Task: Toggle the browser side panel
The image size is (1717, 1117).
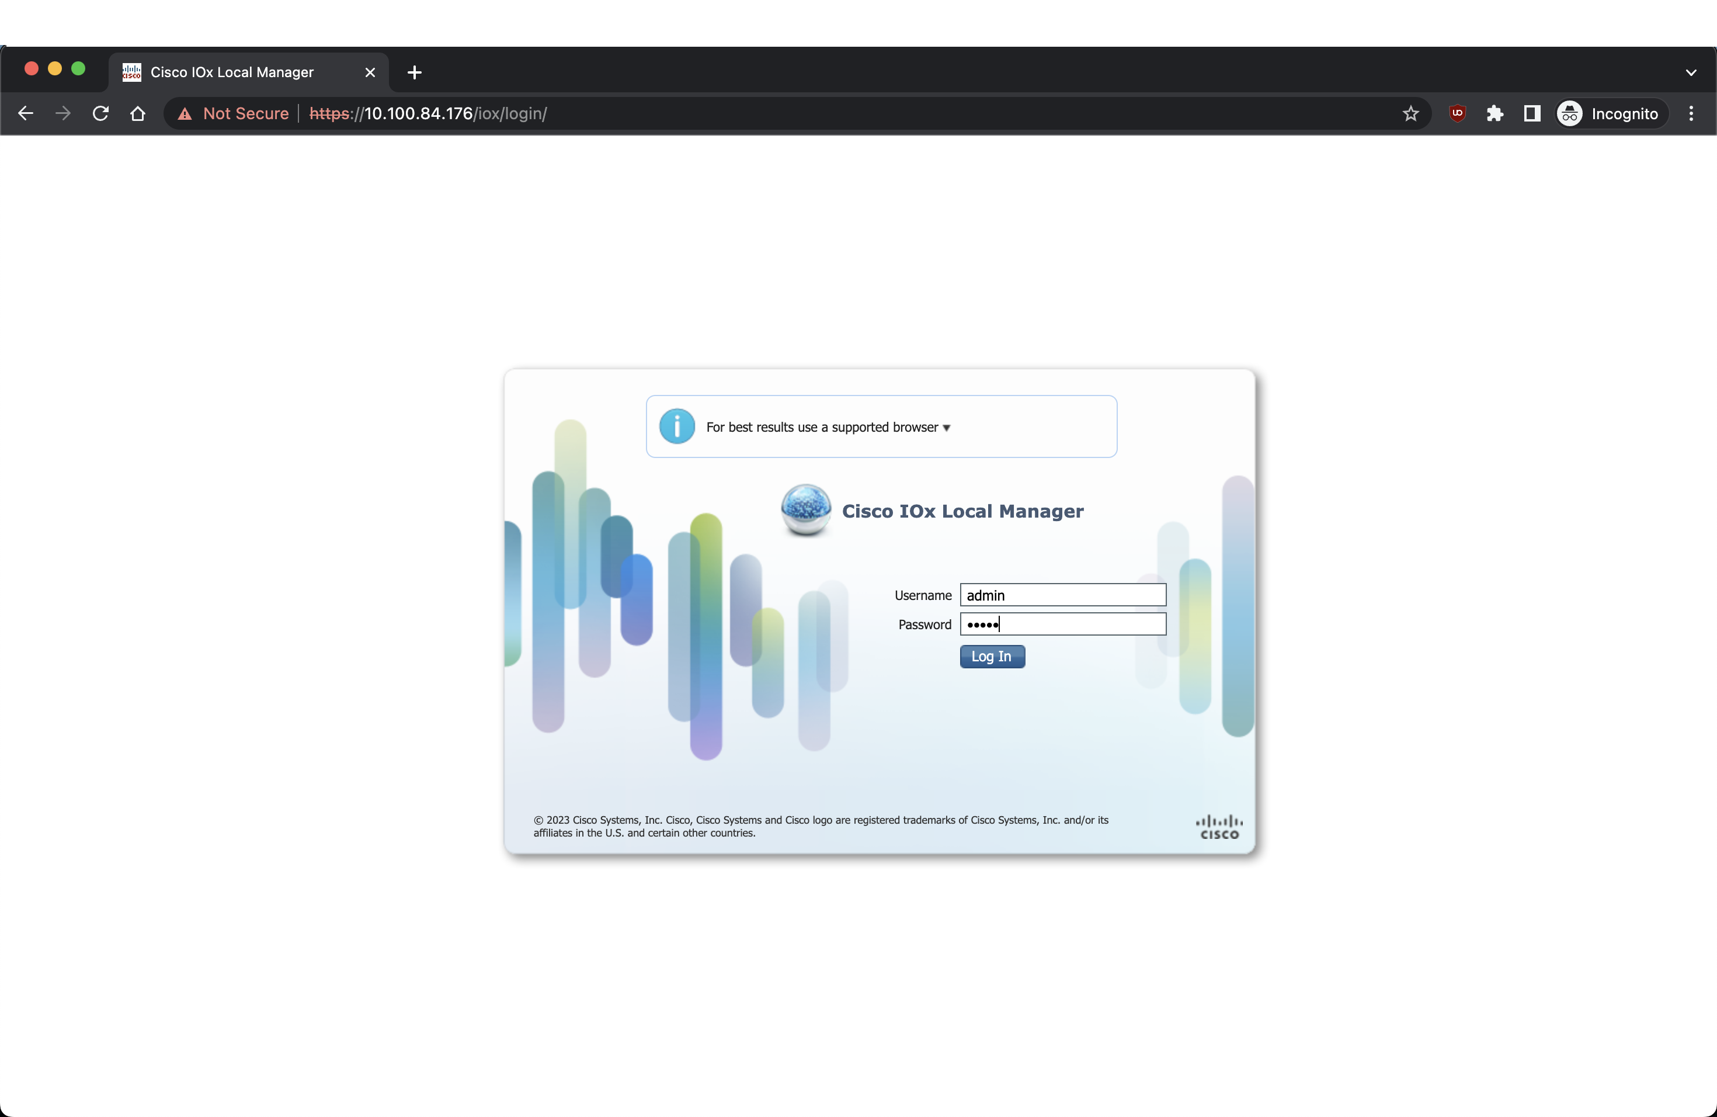Action: tap(1532, 113)
